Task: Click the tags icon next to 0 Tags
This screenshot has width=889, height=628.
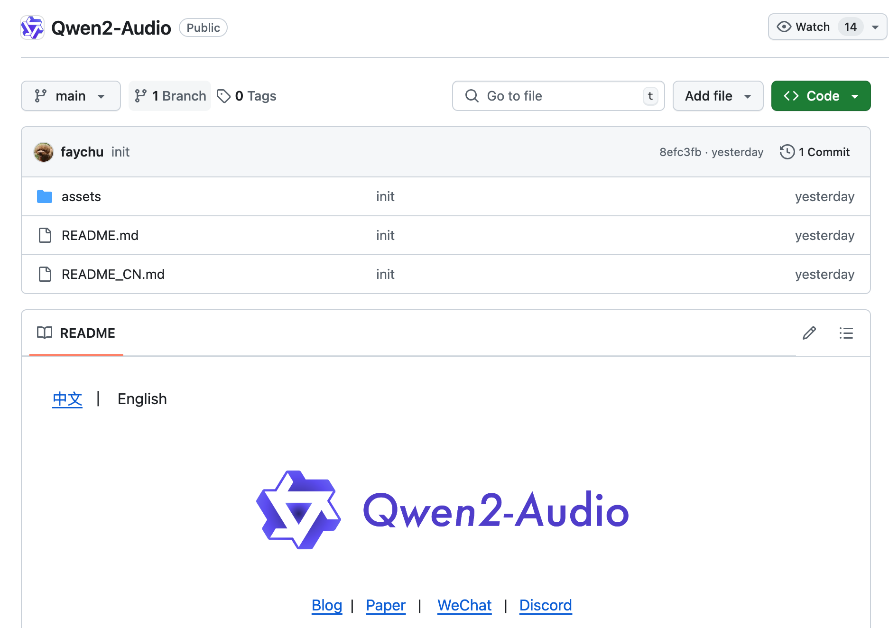Action: (x=224, y=96)
